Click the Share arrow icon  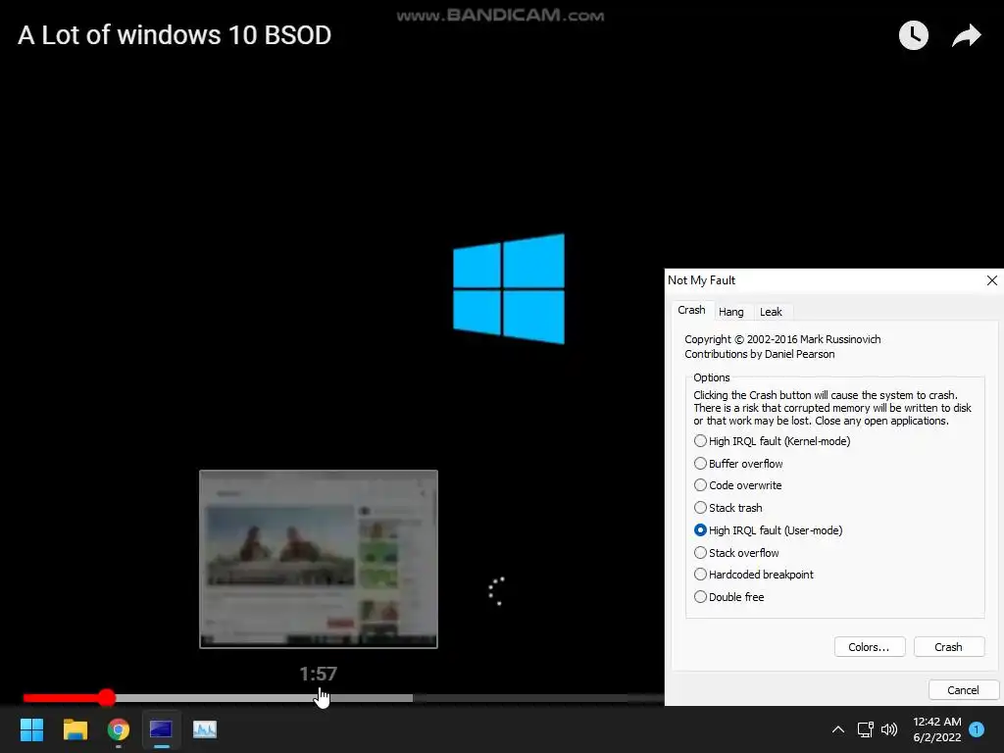966,35
